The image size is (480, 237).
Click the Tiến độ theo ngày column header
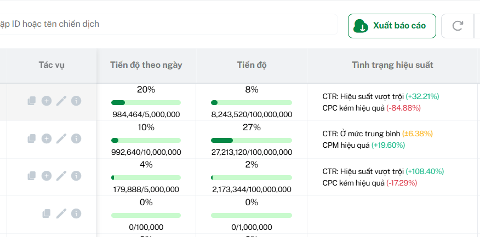pos(146,65)
